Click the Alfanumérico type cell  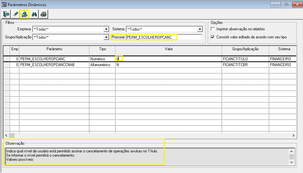102,65
